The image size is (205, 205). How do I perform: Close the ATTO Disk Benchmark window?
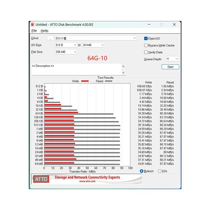(x=174, y=24)
